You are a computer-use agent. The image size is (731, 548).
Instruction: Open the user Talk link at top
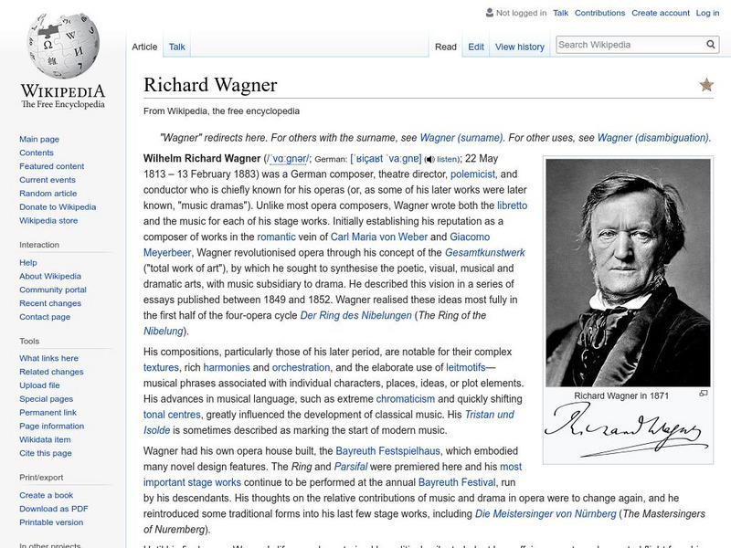click(x=560, y=13)
